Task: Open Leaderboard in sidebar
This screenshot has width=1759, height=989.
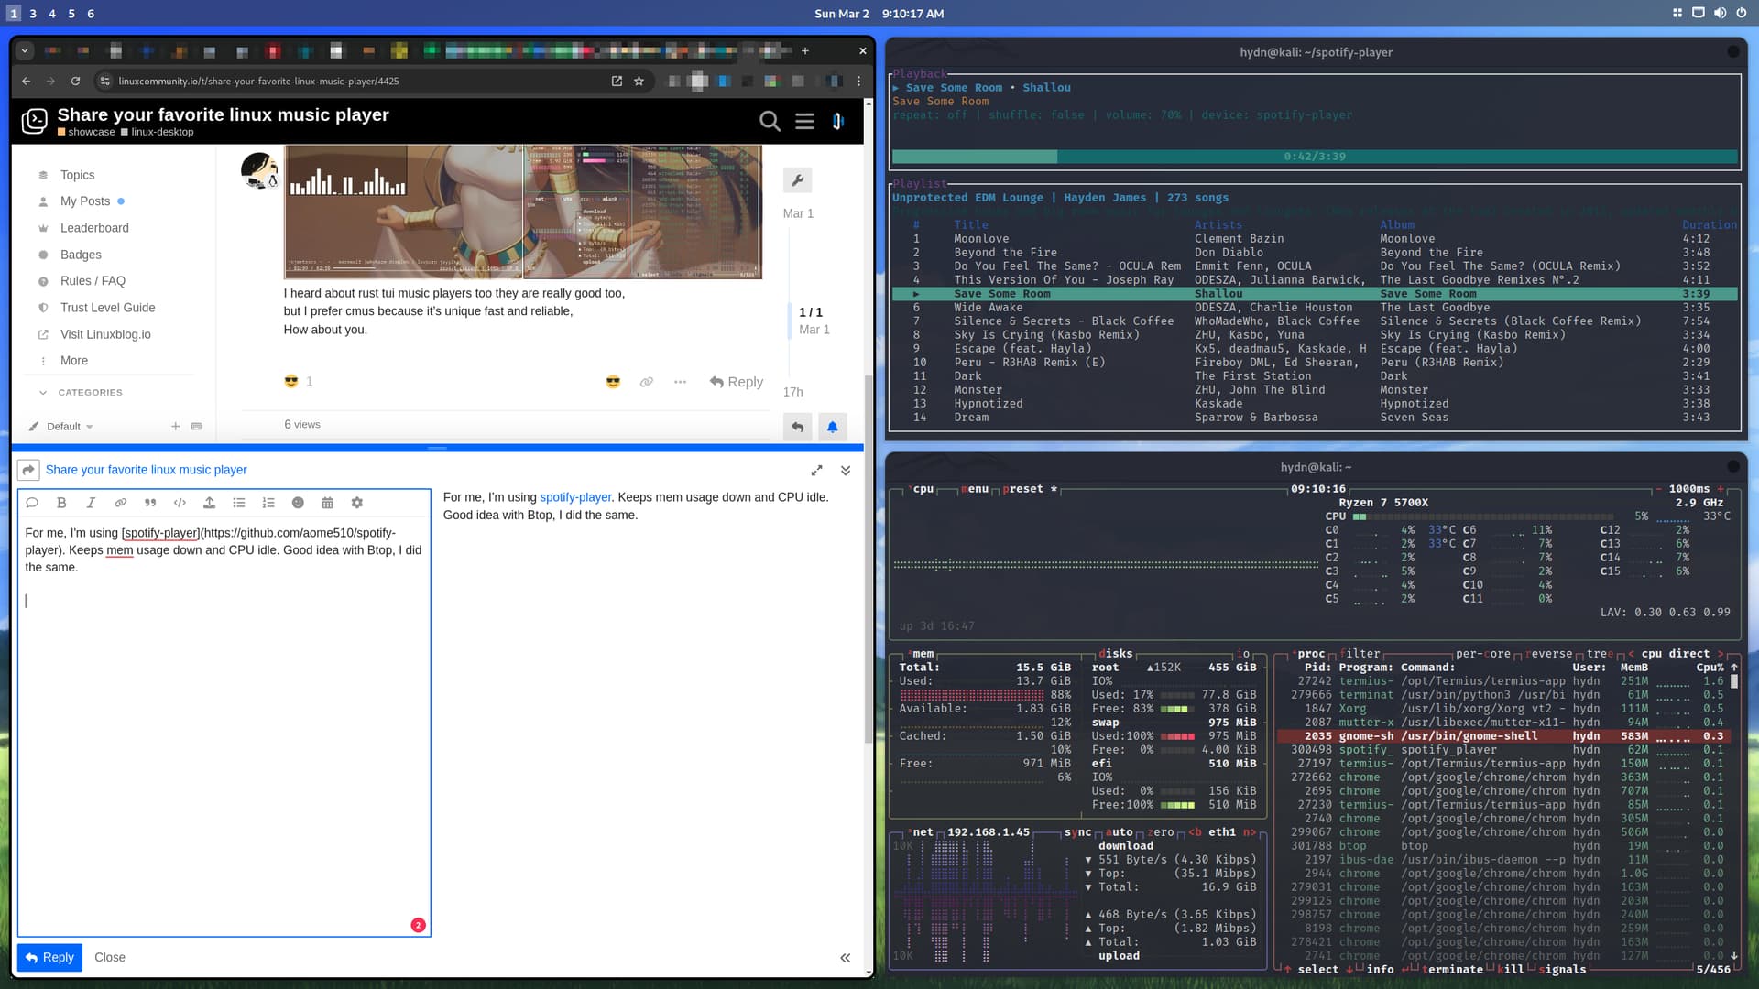Action: [x=94, y=228]
